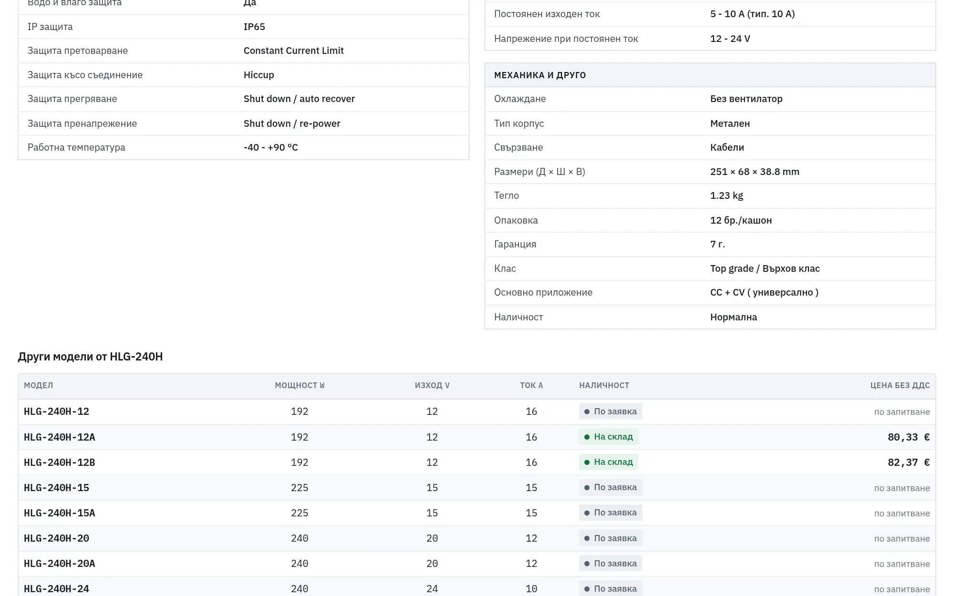Click the ТОК A column header
This screenshot has width=954, height=596.
(531, 385)
